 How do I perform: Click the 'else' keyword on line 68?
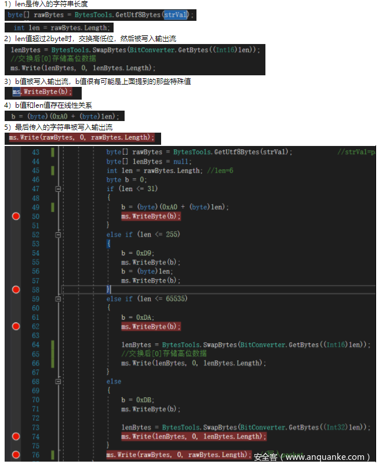(114, 381)
